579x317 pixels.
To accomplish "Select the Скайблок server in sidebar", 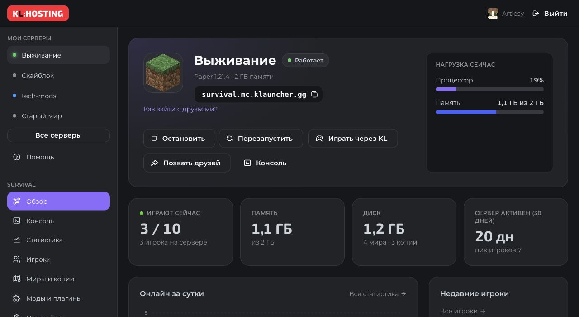I will (x=58, y=76).
